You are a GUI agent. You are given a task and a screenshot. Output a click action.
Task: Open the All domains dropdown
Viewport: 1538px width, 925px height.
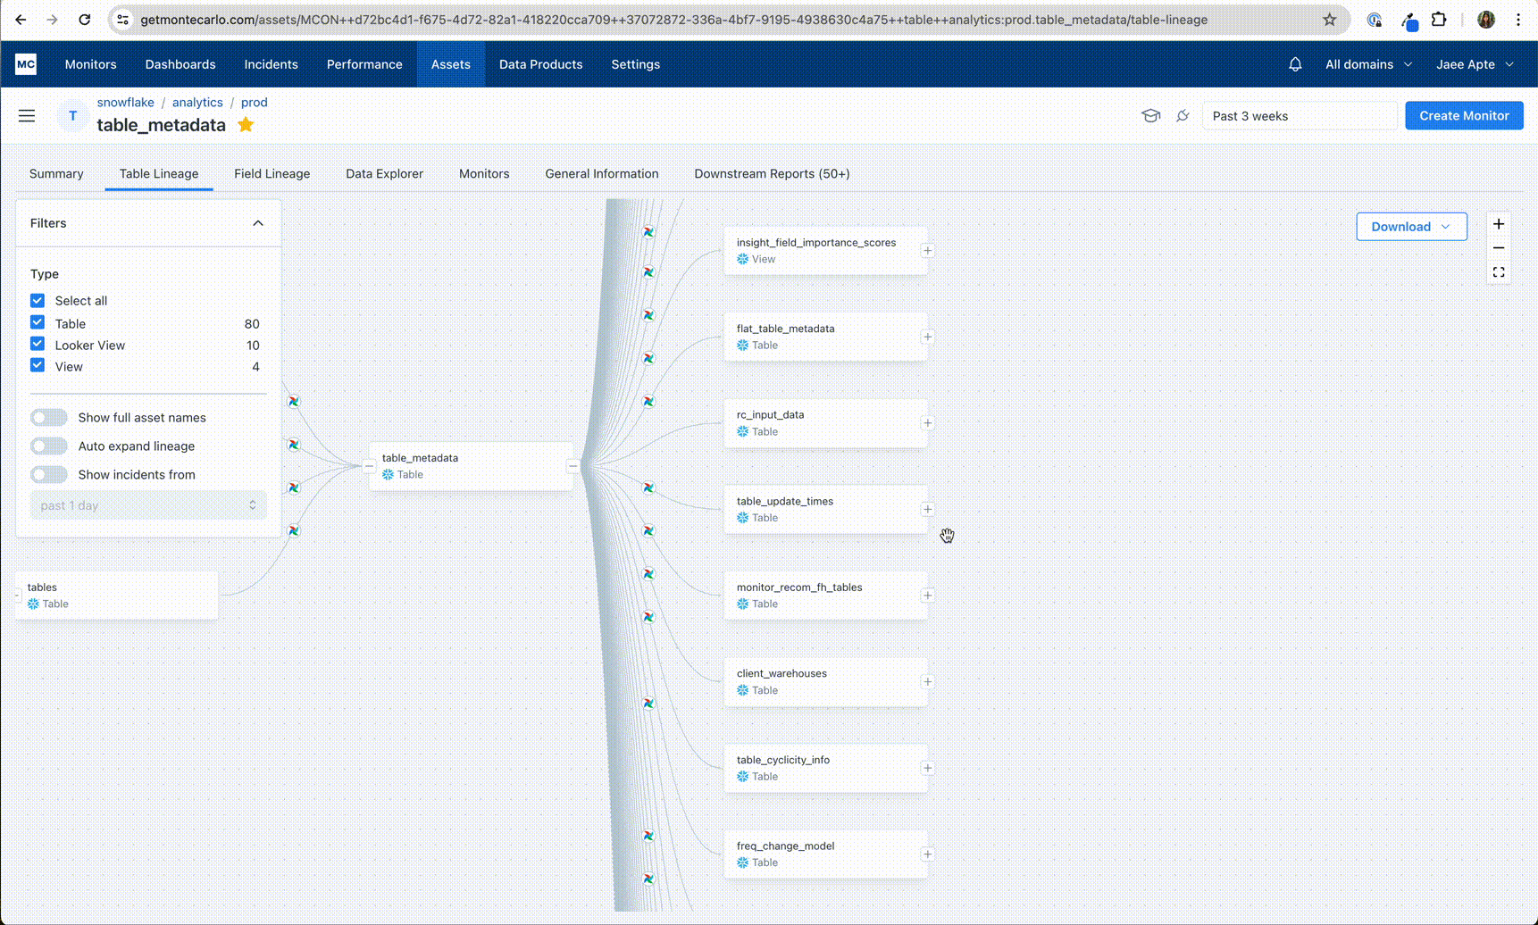[1368, 64]
